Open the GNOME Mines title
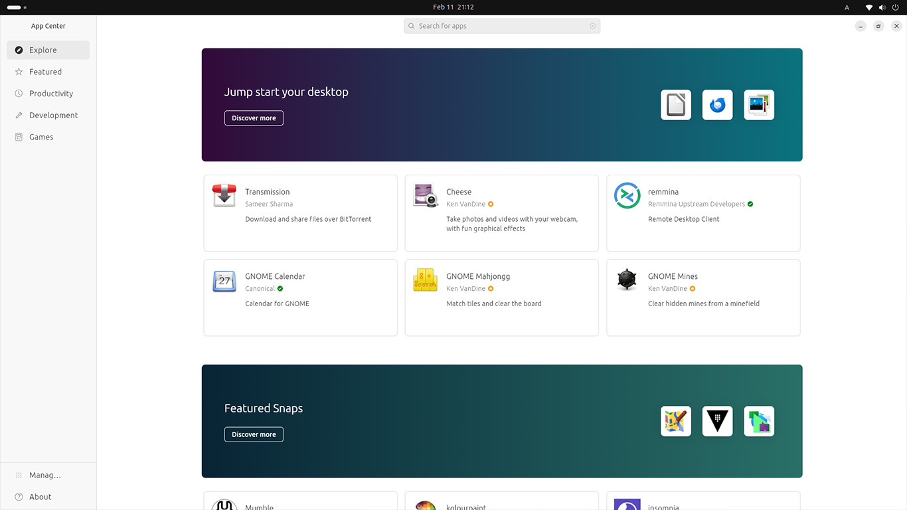 pyautogui.click(x=673, y=276)
